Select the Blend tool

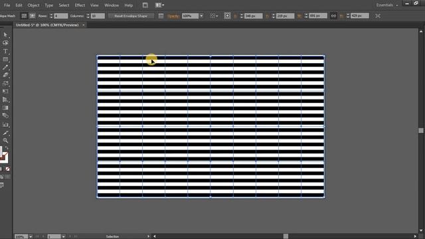tap(5, 116)
